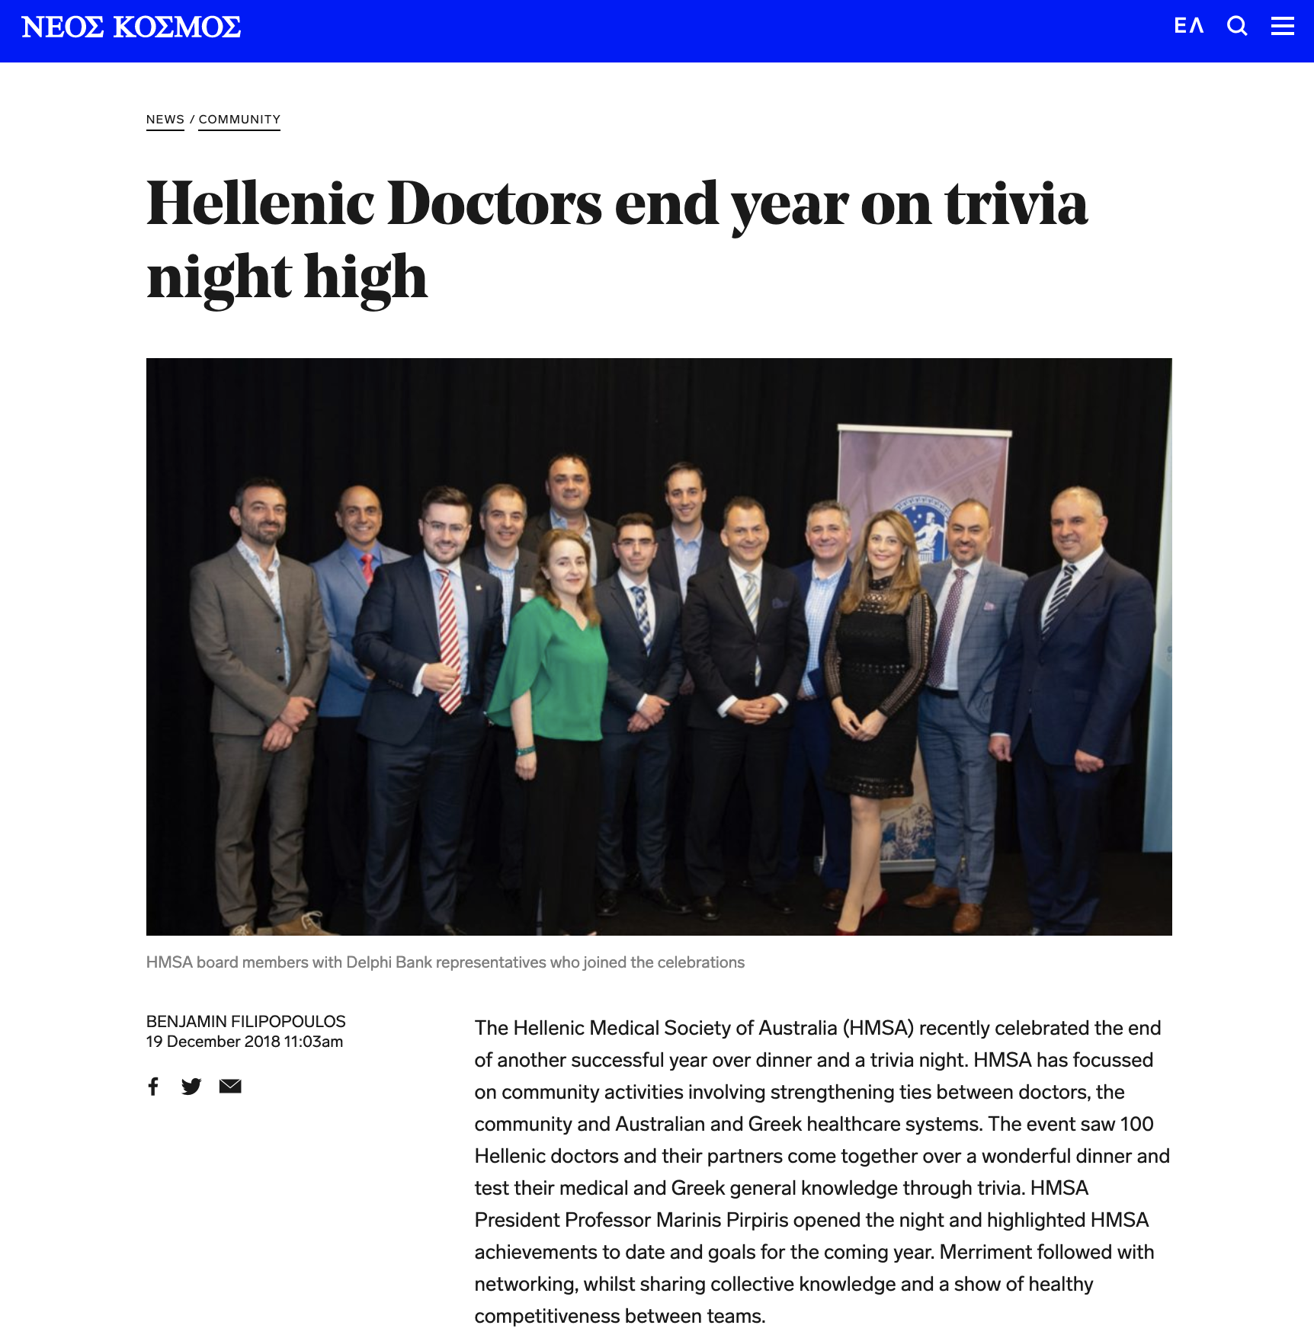The width and height of the screenshot is (1314, 1338).
Task: Click the headline 'Hellenic Doctors end year'
Action: pyautogui.click(x=432, y=203)
